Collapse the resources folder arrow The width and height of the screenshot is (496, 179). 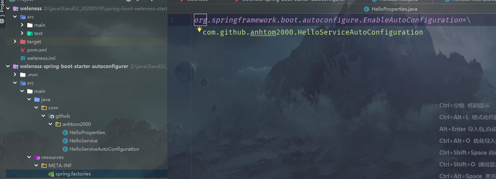click(x=29, y=157)
